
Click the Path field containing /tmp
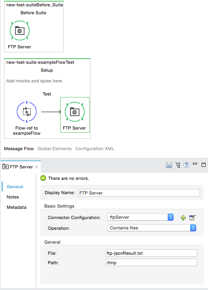(151, 263)
